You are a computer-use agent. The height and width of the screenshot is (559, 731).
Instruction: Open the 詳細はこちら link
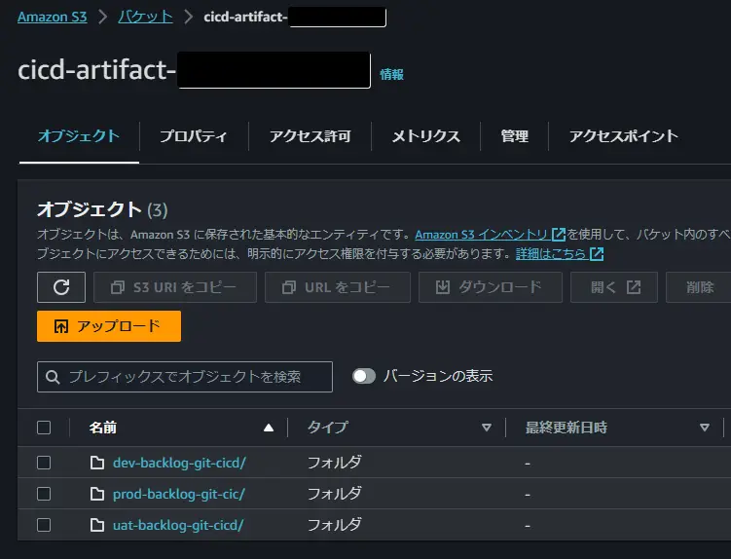coord(551,254)
